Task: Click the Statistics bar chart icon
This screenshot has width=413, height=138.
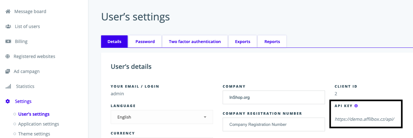Action: point(8,86)
